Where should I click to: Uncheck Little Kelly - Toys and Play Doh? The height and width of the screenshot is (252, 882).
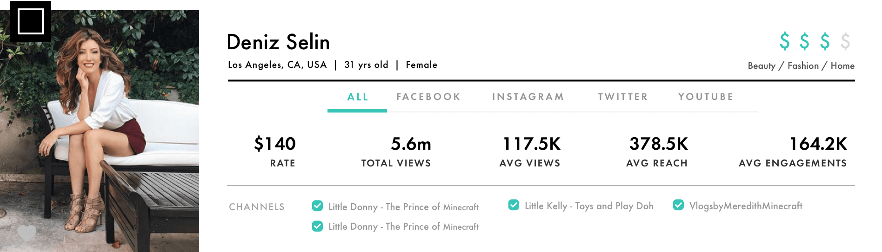(514, 205)
